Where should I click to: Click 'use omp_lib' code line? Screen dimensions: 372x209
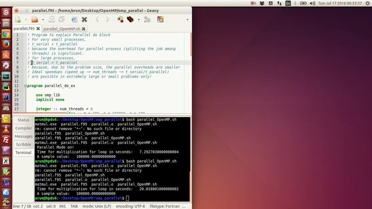click(48, 95)
